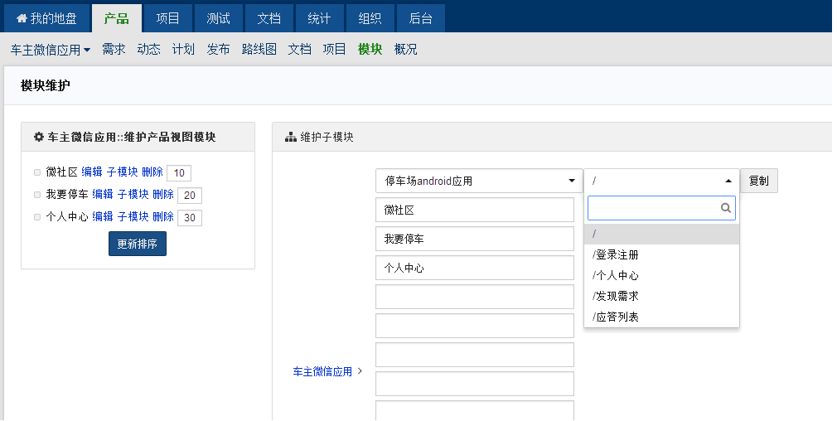Switch to the 项目 main tab

[x=168, y=18]
